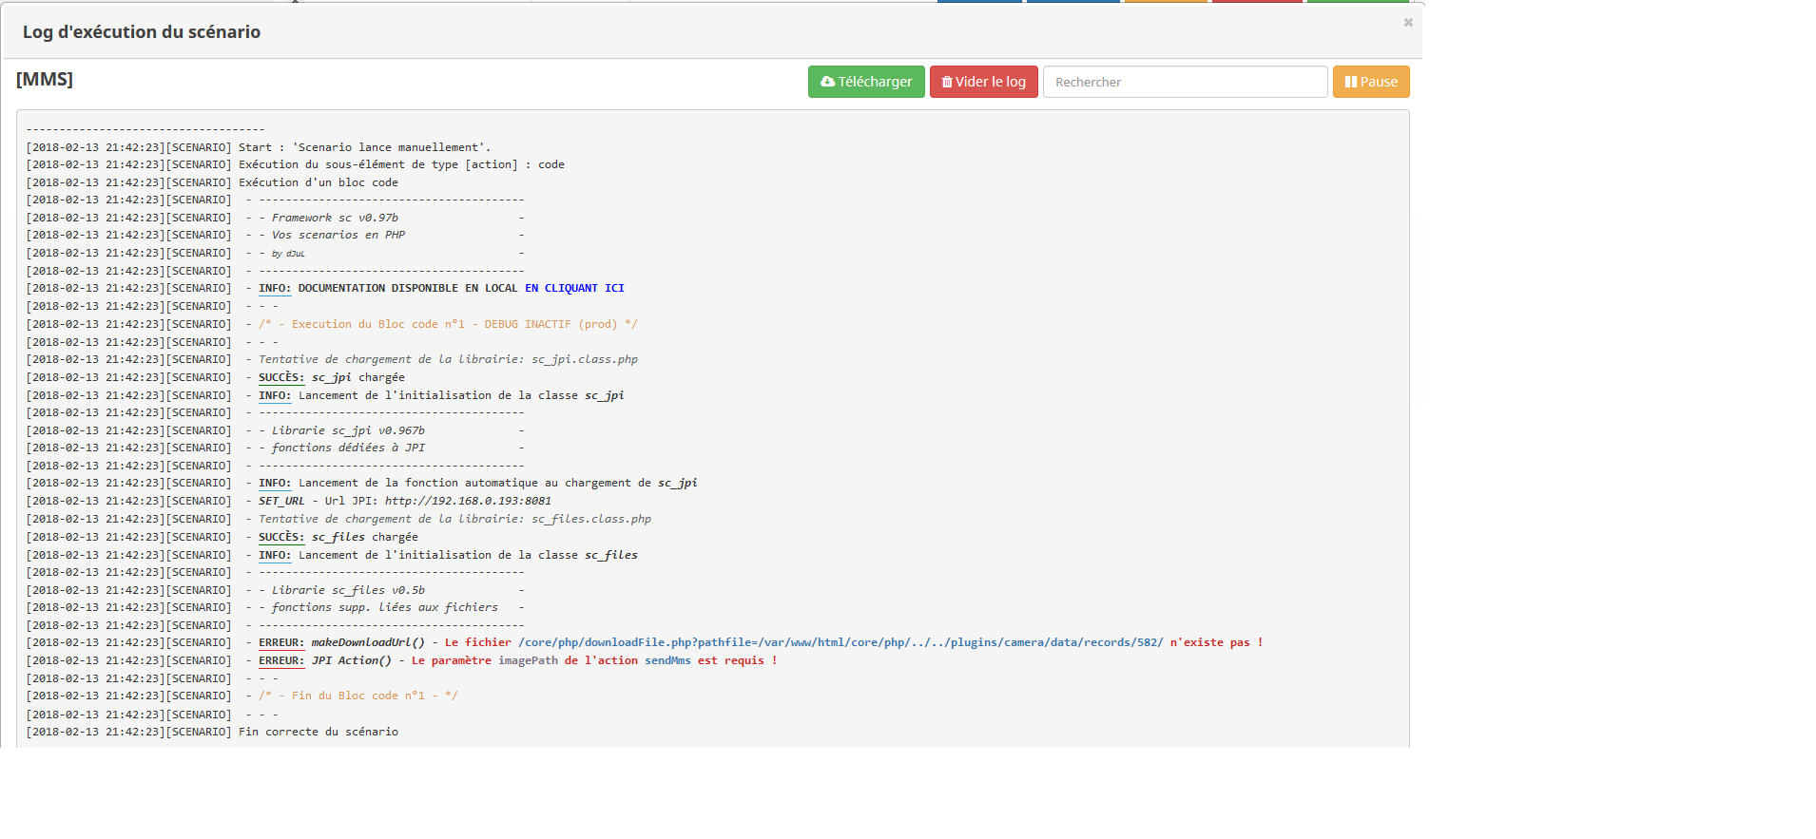The image size is (1816, 839).
Task: Click the pause icon in the Pause button
Action: [x=1351, y=82]
